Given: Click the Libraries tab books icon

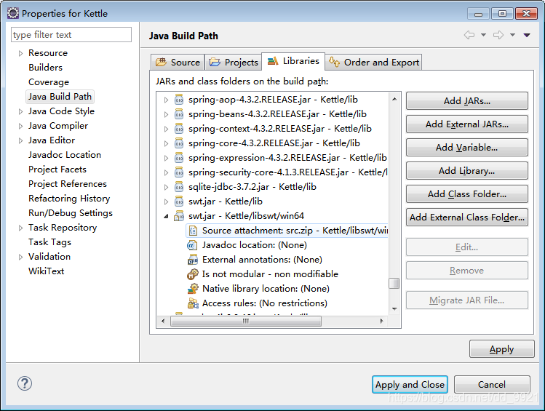Looking at the screenshot, I should click(x=273, y=61).
